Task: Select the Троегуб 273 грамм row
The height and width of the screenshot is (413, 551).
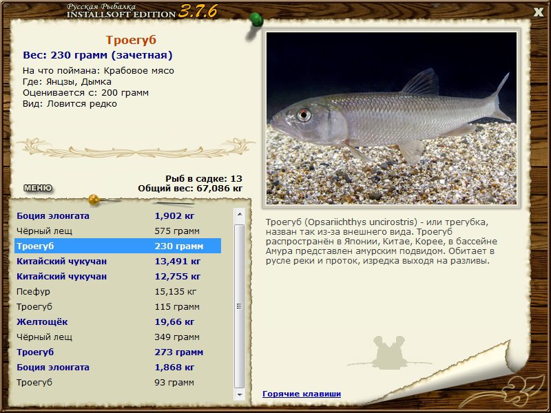Action: coord(118,352)
